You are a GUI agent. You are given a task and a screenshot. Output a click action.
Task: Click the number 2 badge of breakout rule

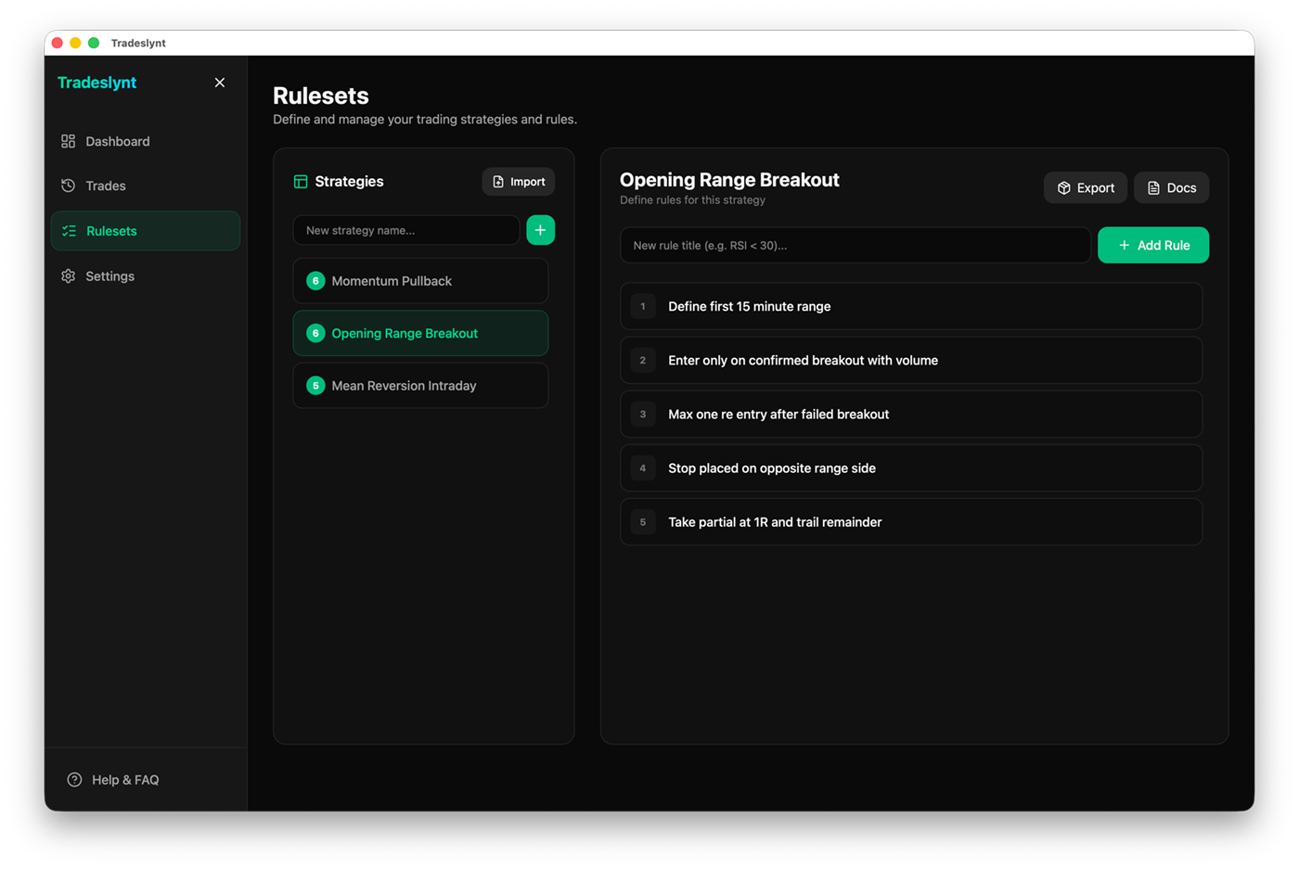tap(643, 360)
